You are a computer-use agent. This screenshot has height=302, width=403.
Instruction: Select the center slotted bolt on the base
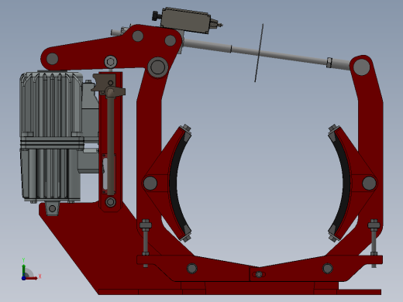[x=259, y=274]
